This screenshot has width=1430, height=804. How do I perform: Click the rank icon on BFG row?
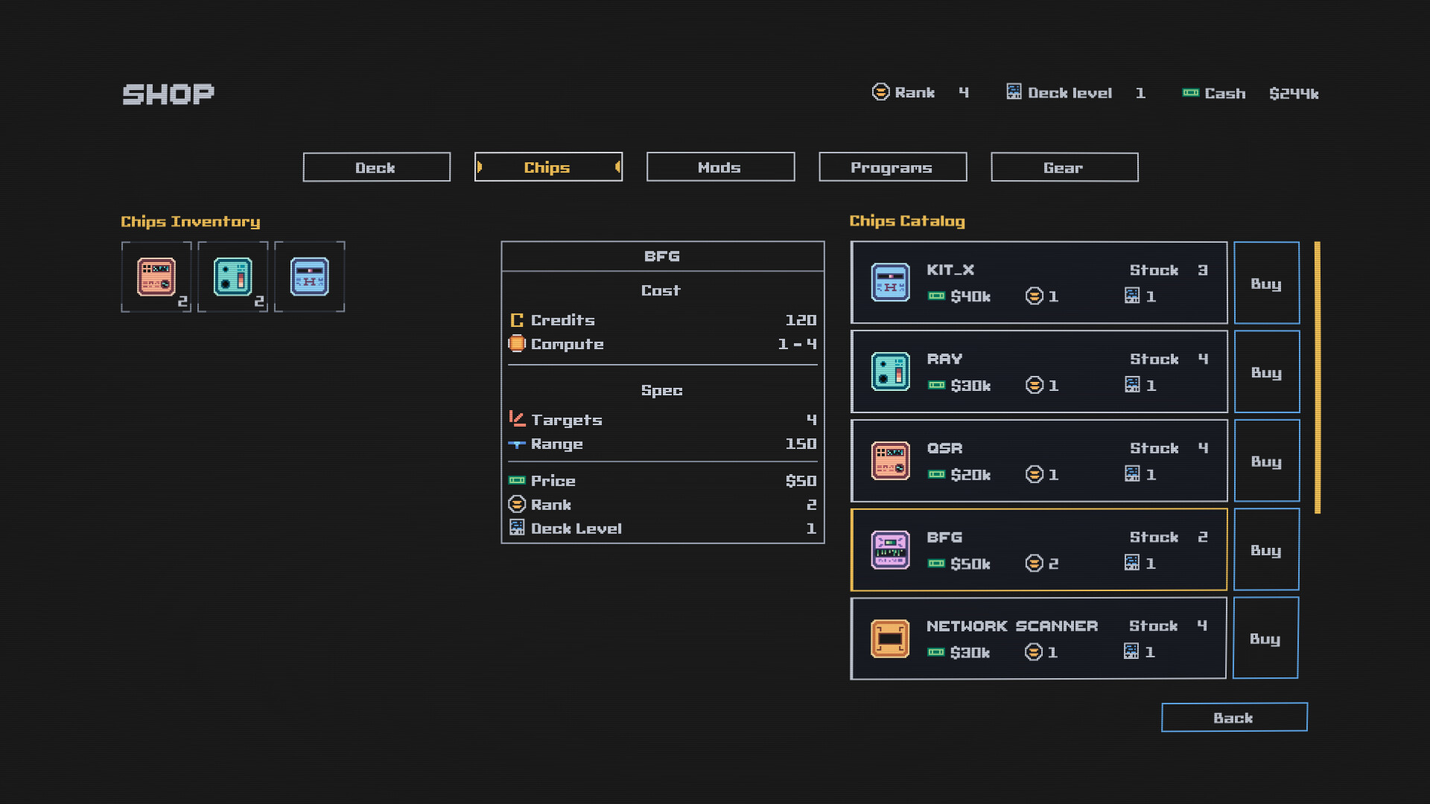click(1035, 563)
